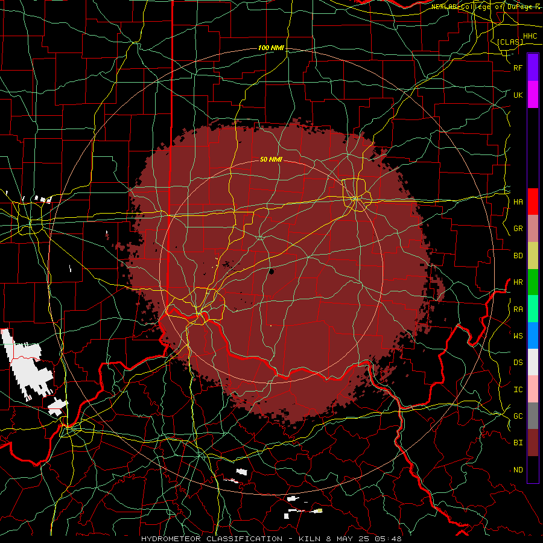Select the salmon GR legend color block
Screen dimensions: 543x543
coord(533,229)
